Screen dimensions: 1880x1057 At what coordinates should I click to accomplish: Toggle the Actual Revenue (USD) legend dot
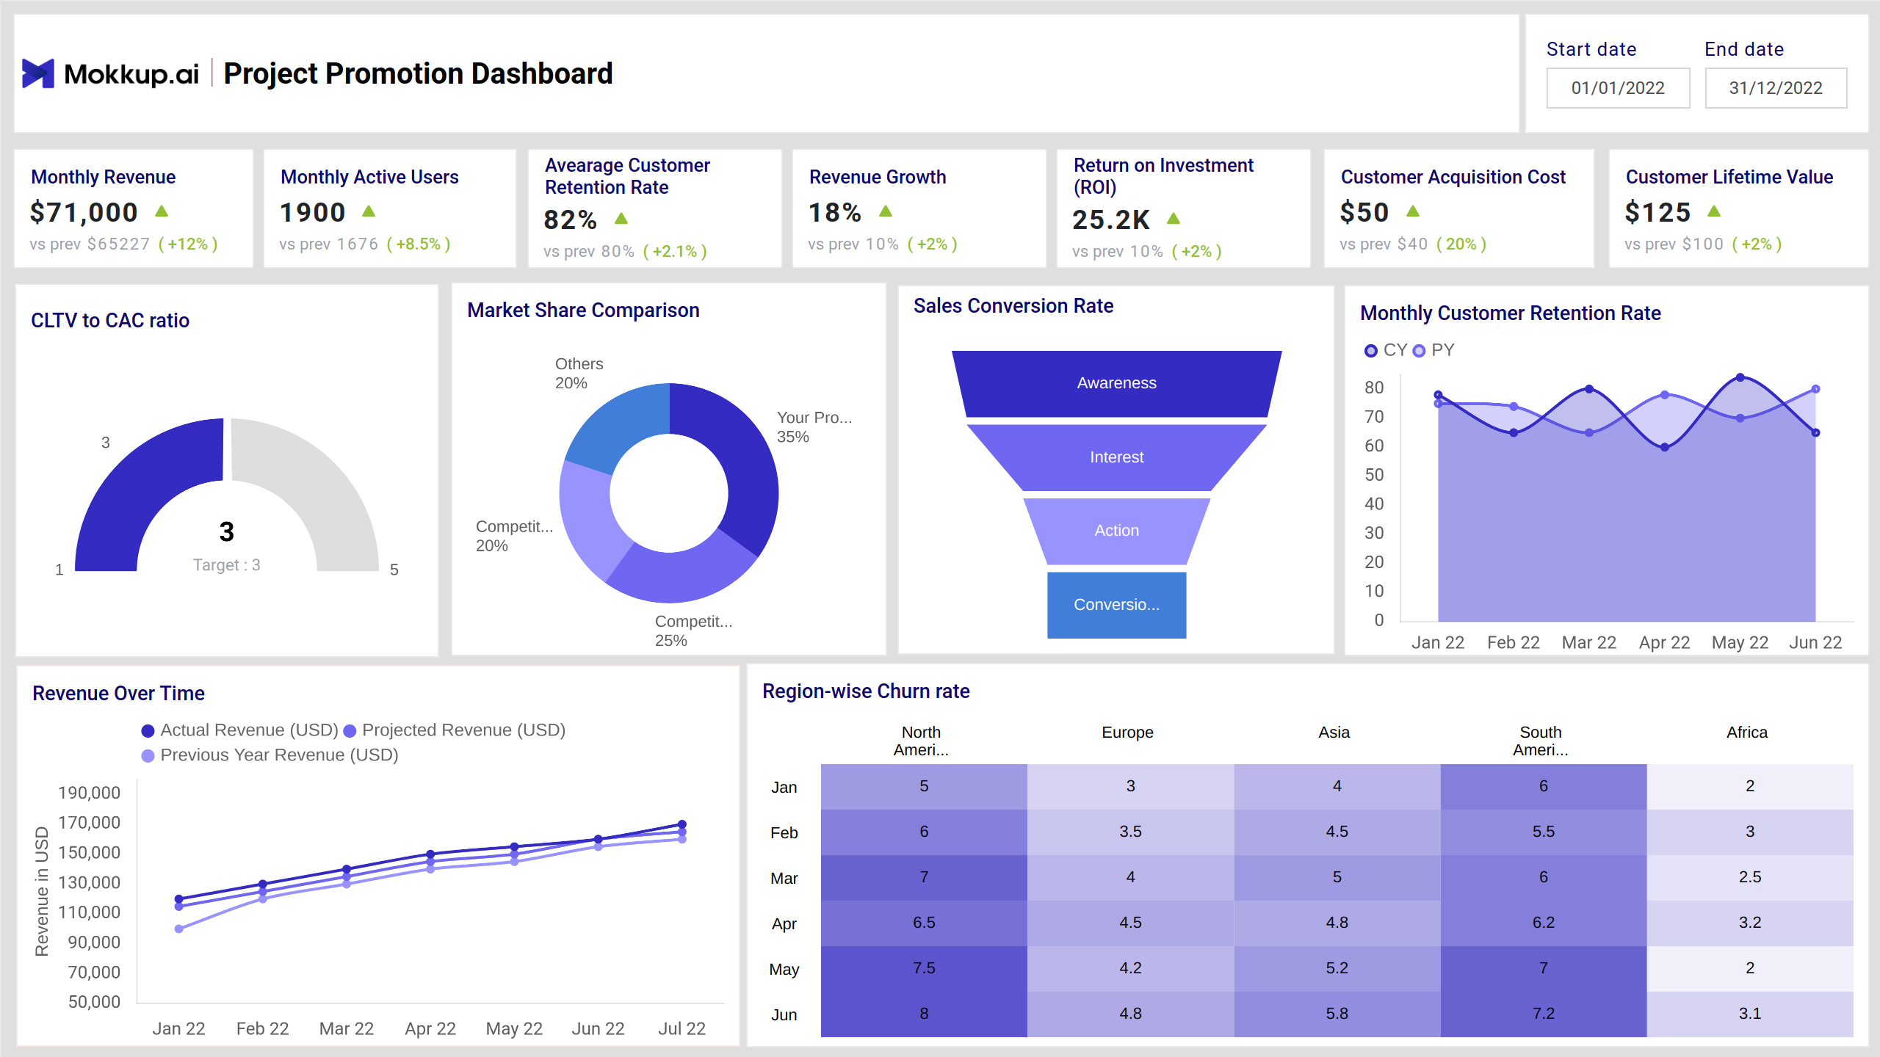148,731
